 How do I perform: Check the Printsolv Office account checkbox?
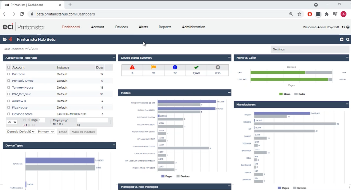coord(9,81)
